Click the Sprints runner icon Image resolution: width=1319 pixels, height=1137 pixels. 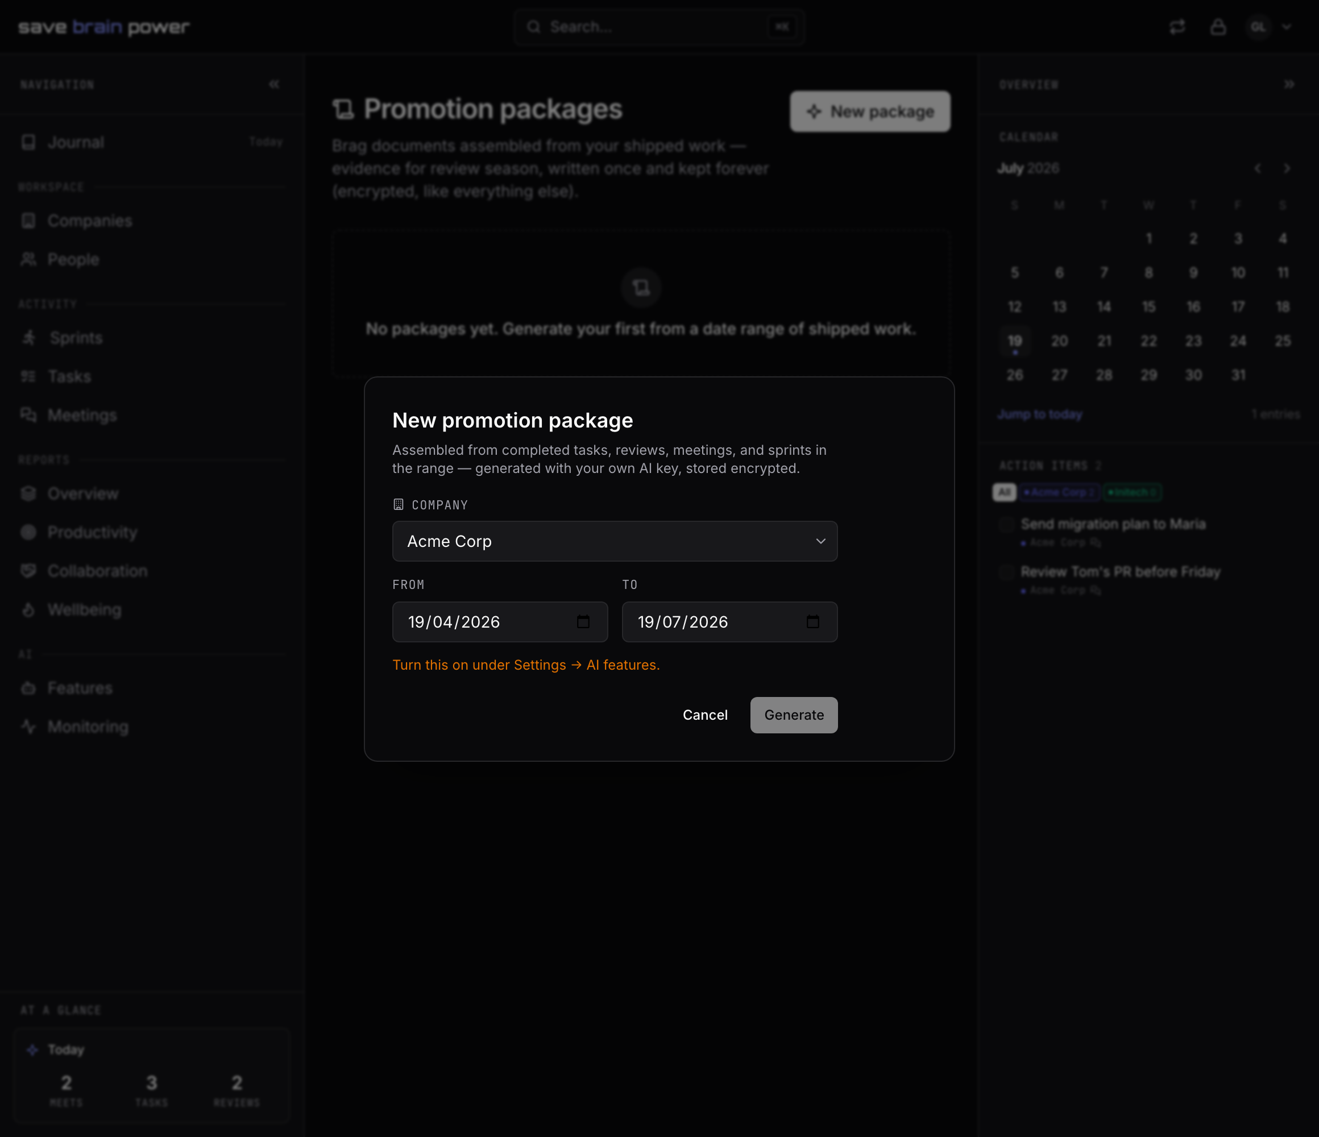point(30,338)
